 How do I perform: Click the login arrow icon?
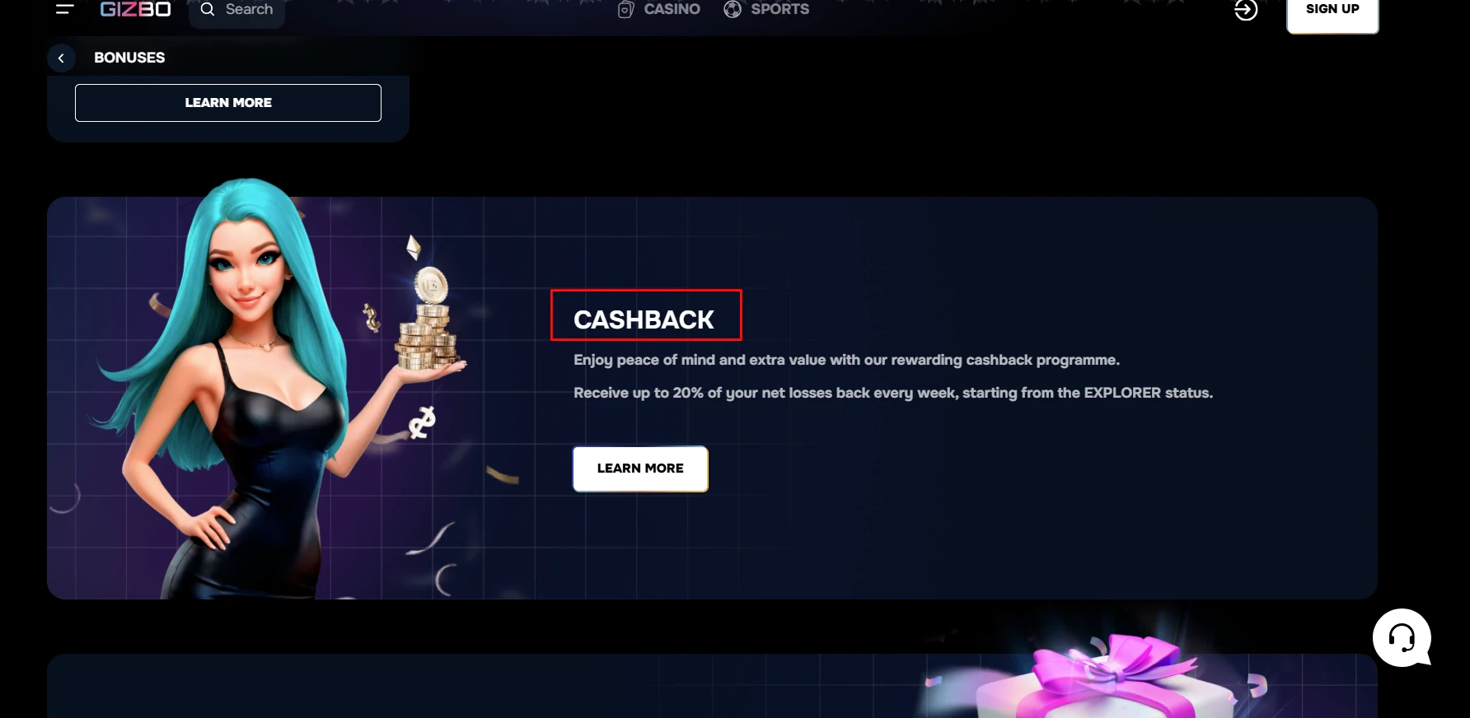click(1246, 10)
